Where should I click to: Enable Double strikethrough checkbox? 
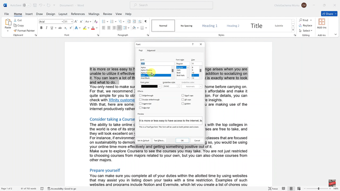tap(140, 100)
